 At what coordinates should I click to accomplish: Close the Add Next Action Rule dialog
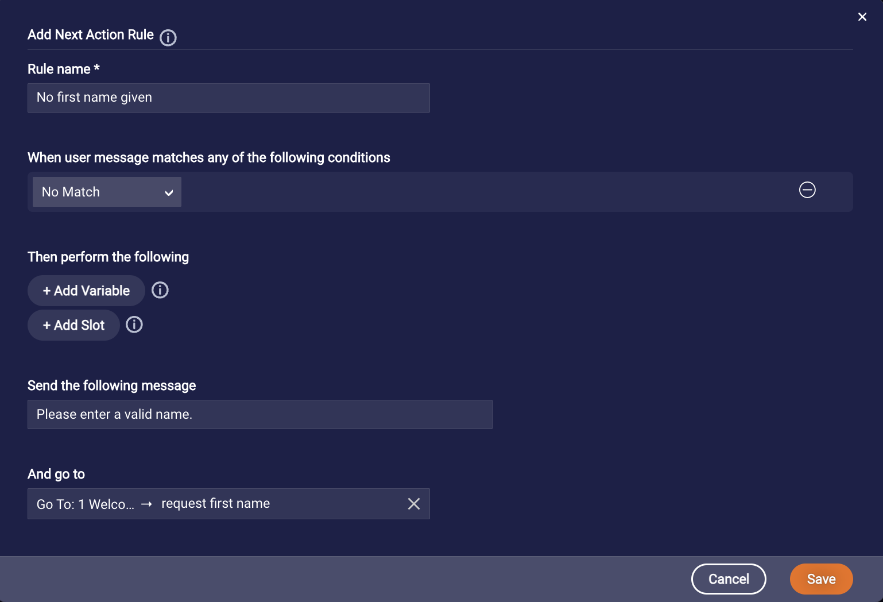pos(862,17)
